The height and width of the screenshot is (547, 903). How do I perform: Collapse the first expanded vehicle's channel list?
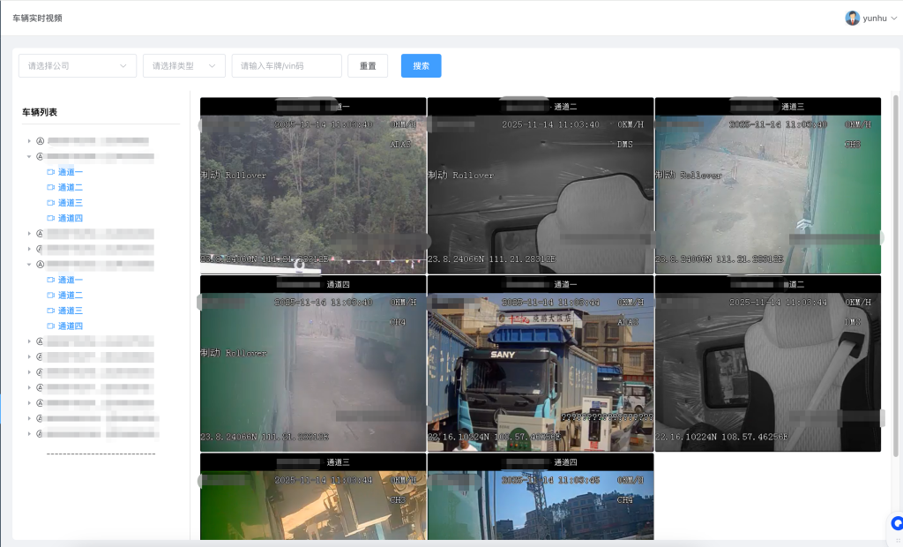29,157
